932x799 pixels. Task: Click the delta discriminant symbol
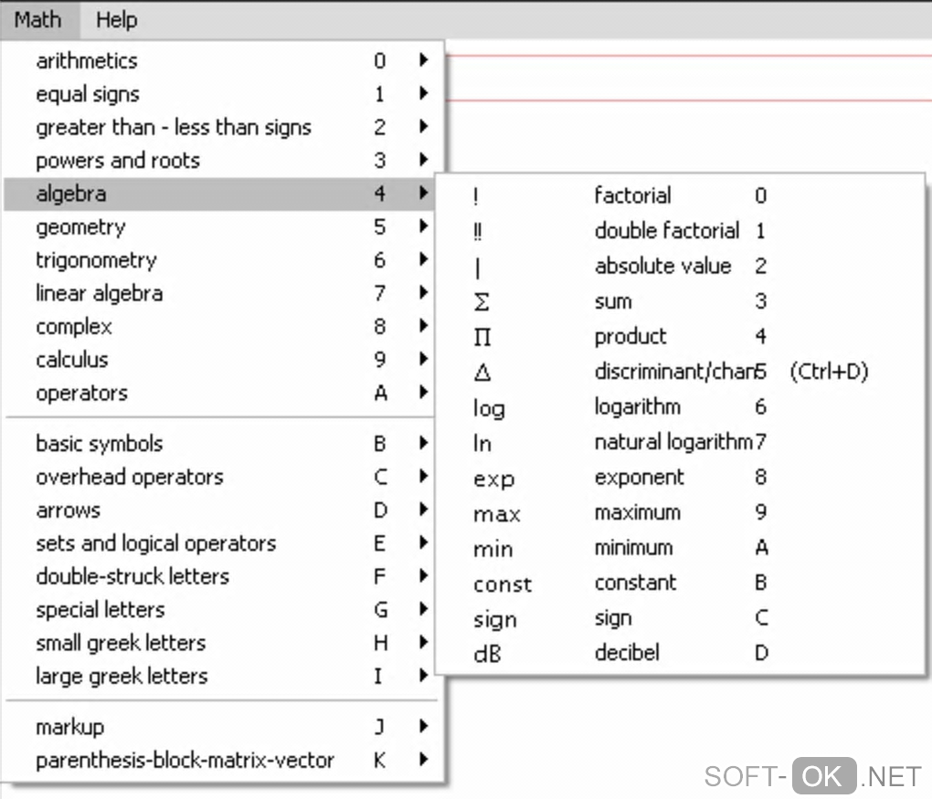(482, 373)
